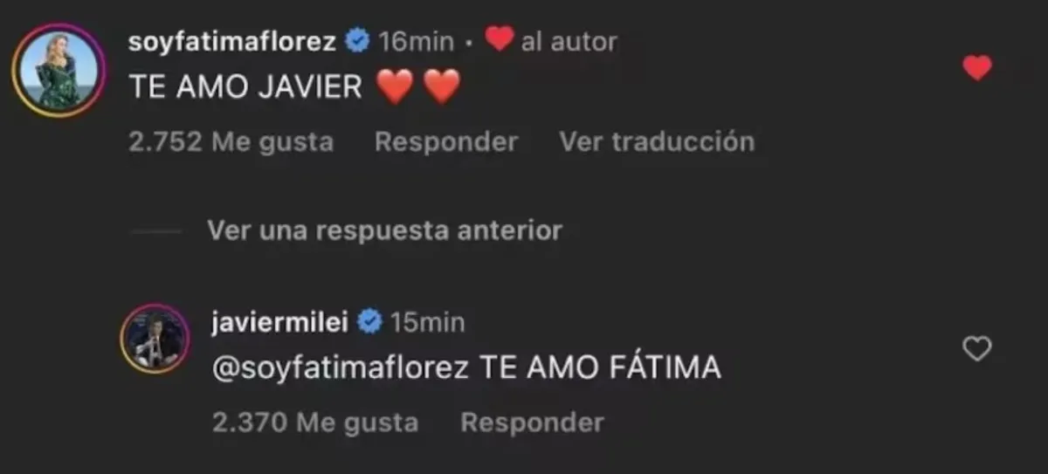Click the 16min timestamp

click(416, 41)
